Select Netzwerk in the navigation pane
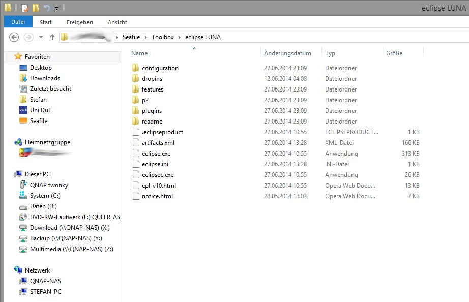Viewport: 469px width, 302px height. coord(38,270)
